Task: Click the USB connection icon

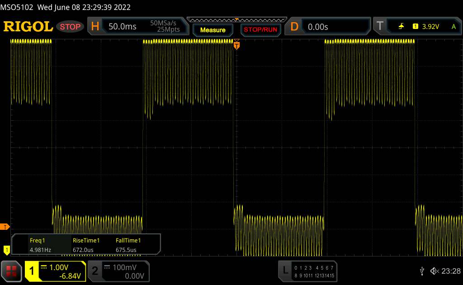Action: pos(422,271)
